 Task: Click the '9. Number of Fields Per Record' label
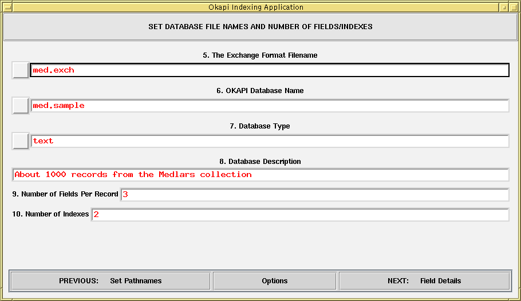[x=65, y=194]
